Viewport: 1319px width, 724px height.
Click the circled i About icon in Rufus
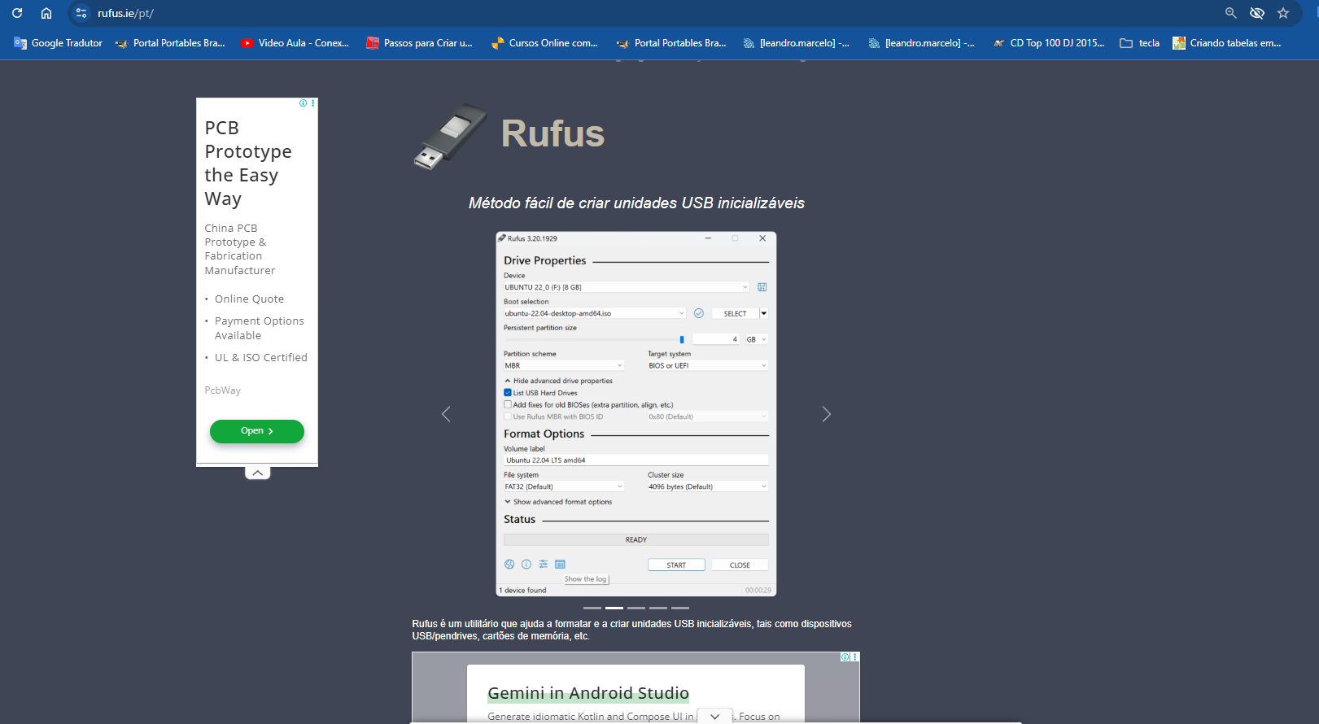[x=526, y=565]
